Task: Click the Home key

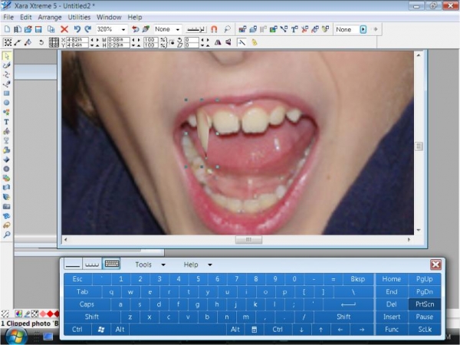Action: (x=391, y=279)
